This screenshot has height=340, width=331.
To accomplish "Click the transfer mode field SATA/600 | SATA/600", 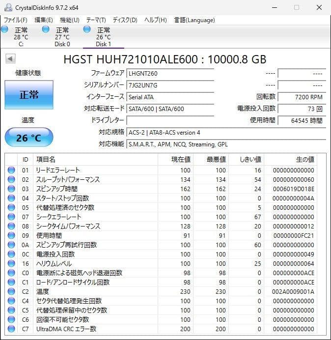I will [170, 109].
